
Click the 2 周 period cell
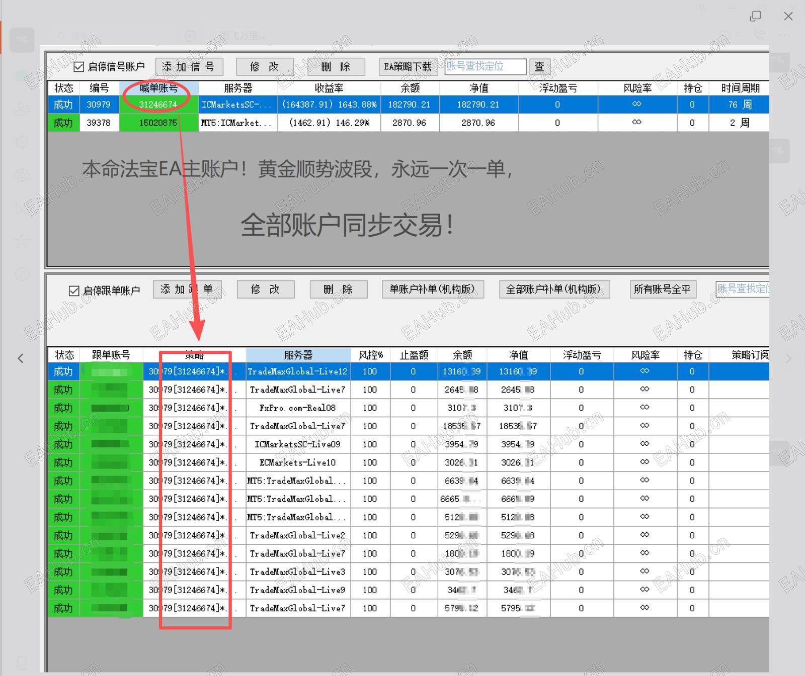pos(740,123)
